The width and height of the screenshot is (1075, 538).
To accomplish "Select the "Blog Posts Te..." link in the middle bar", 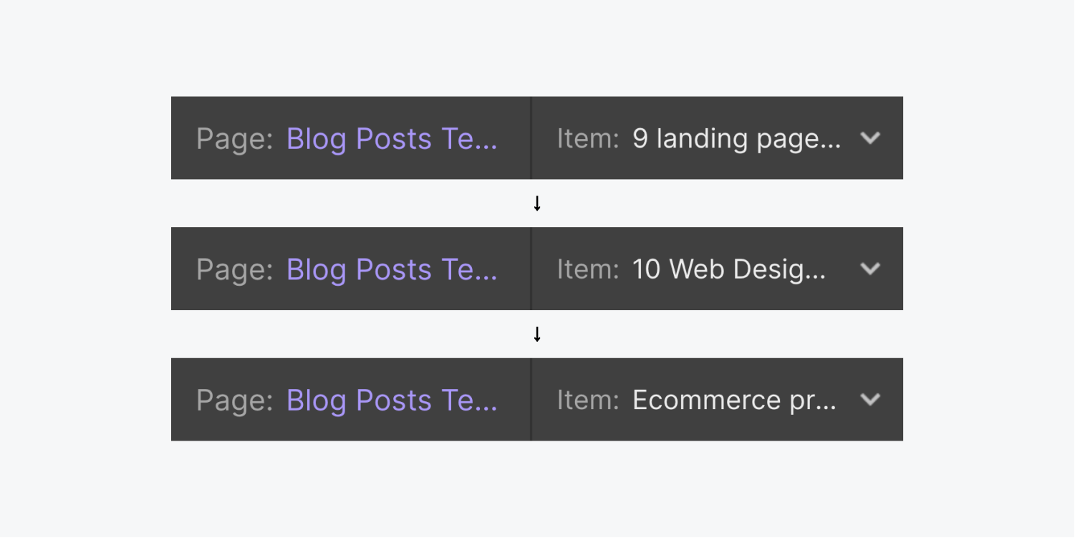I will click(391, 269).
